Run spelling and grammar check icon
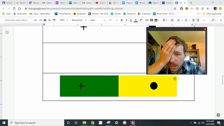This screenshot has width=224, height=126. coord(49,20)
